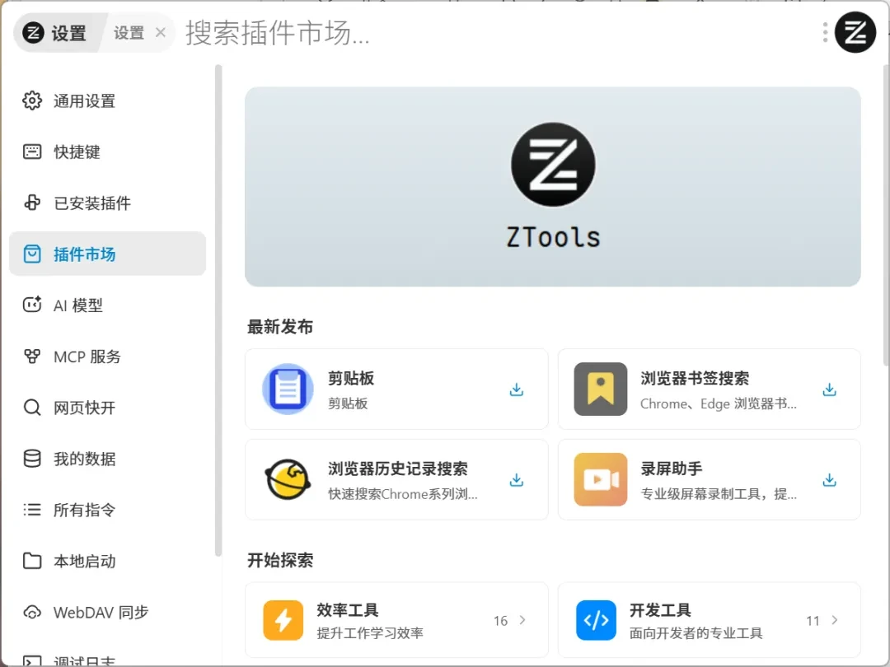Click the sidebar vertical scrollbar
Image resolution: width=890 pixels, height=667 pixels.
[218, 310]
